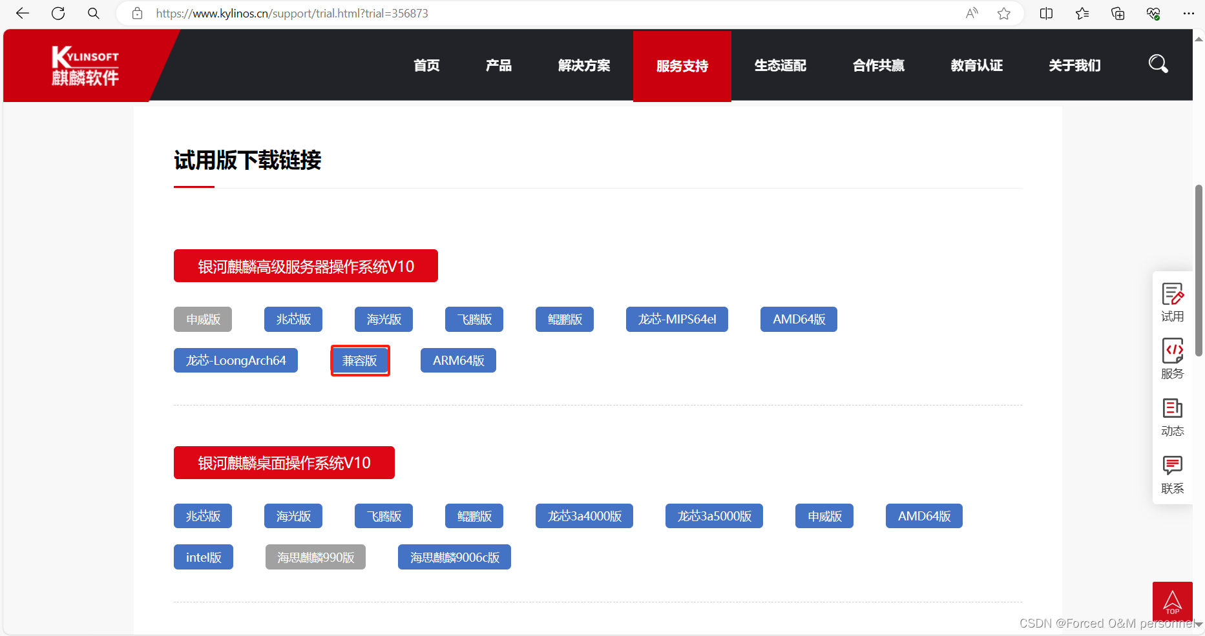This screenshot has height=636, width=1205.
Task: Open browser search magnifier icon
Action: 94,14
